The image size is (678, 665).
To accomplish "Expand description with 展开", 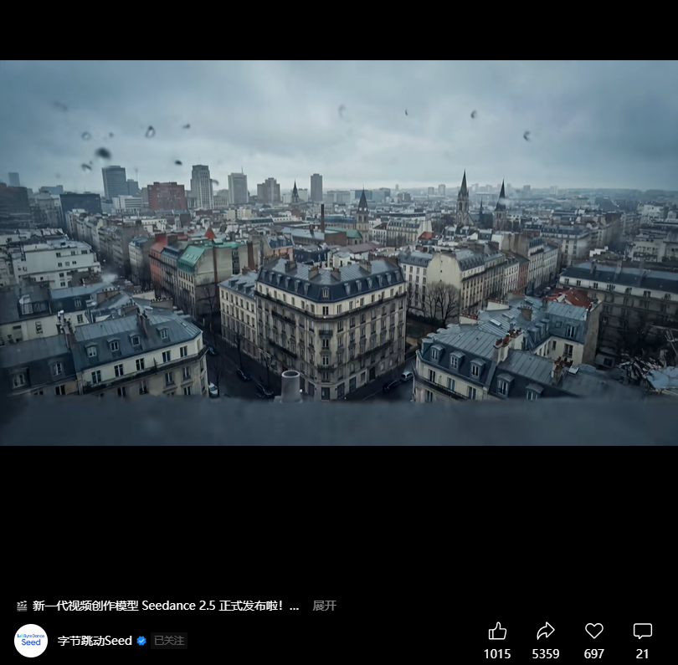I will coord(324,606).
